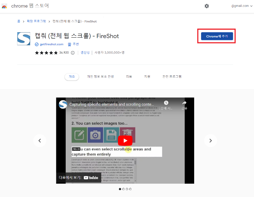Click the watch later clock icon
The image size is (254, 197).
coord(166,103)
